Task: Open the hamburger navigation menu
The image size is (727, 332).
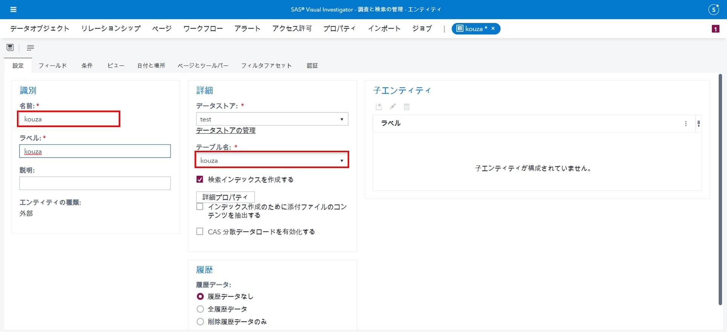Action: pyautogui.click(x=13, y=9)
